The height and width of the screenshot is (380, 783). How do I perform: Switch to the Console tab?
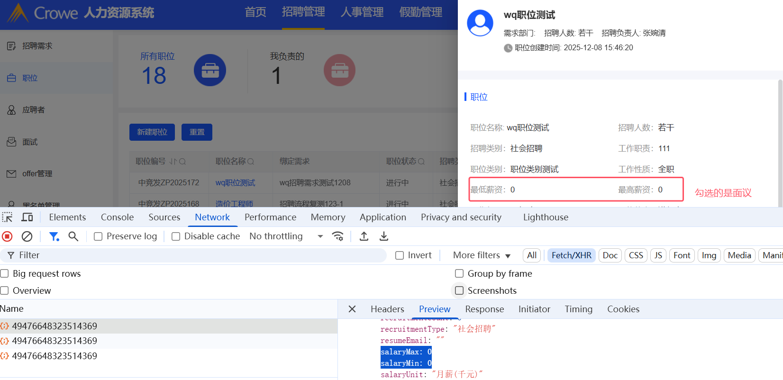pyautogui.click(x=117, y=217)
